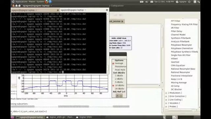This screenshot has height=119, width=211.
Task: Select Moving Average block
Action: coord(179,83)
